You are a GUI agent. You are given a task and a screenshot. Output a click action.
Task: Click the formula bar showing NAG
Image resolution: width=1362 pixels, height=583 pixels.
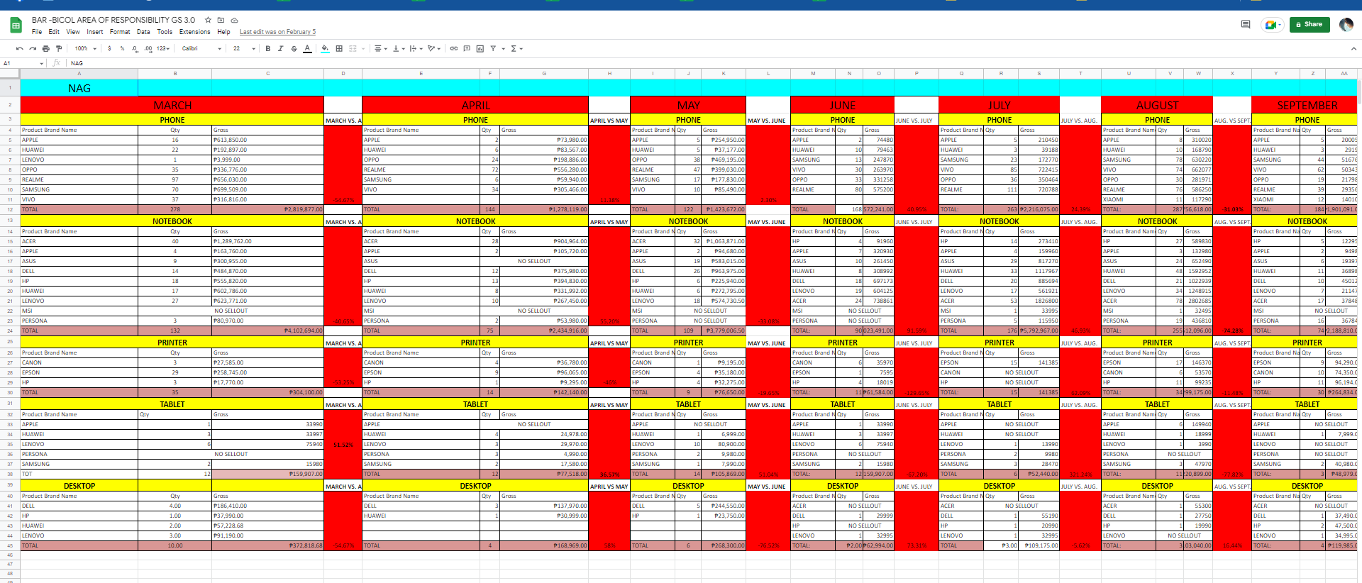[x=713, y=63]
